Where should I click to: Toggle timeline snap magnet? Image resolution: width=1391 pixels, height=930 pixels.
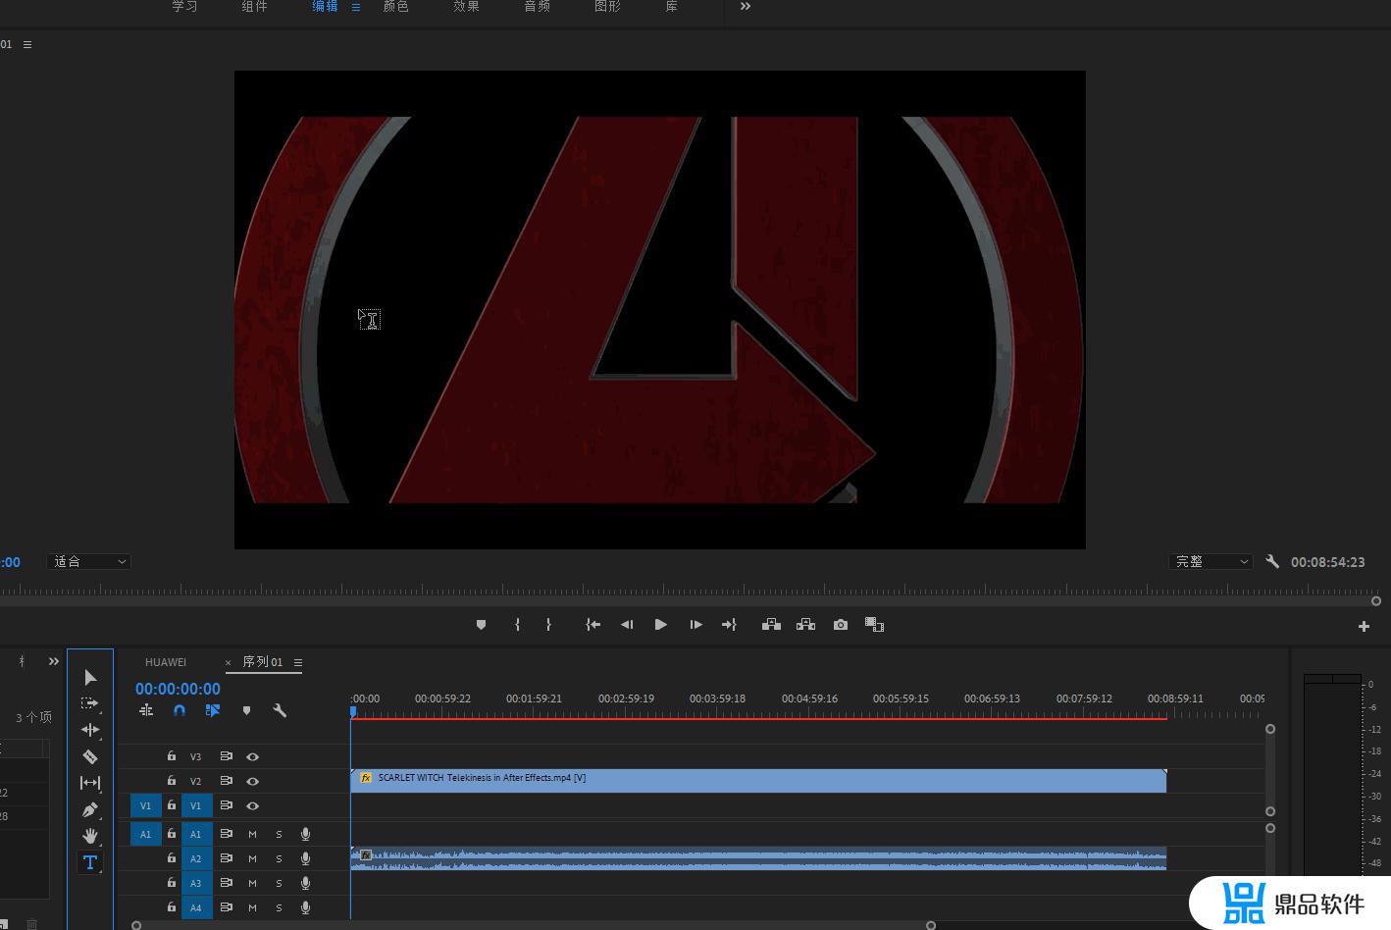click(x=180, y=710)
